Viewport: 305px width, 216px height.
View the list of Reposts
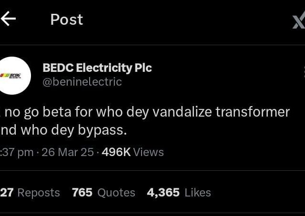pos(30,193)
